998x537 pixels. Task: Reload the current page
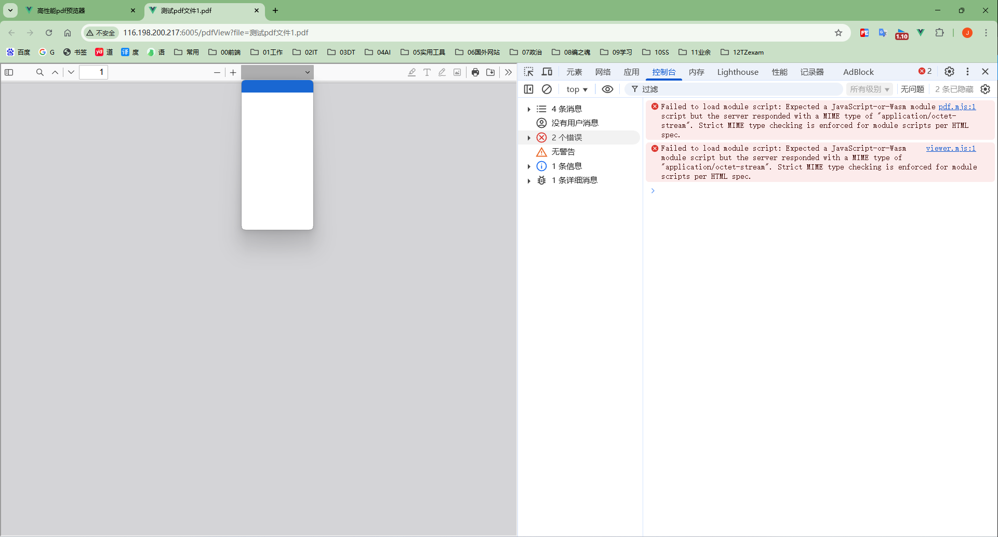pos(49,33)
